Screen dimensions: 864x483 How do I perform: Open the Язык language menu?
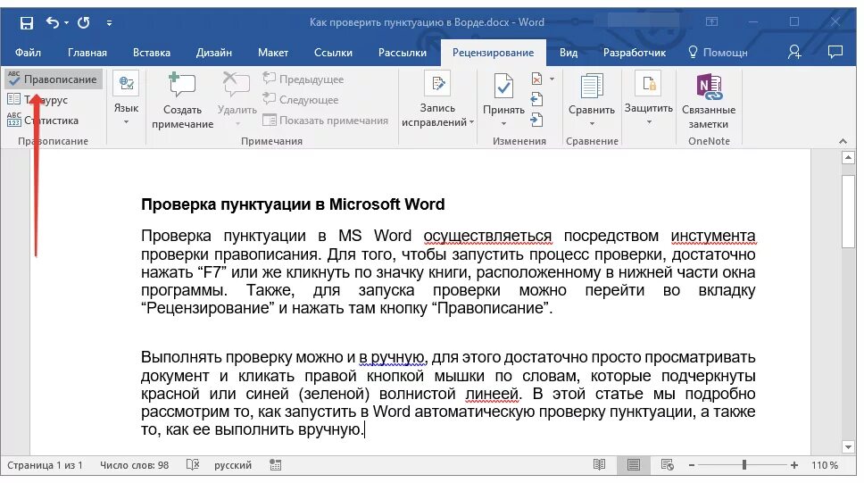coord(126,99)
